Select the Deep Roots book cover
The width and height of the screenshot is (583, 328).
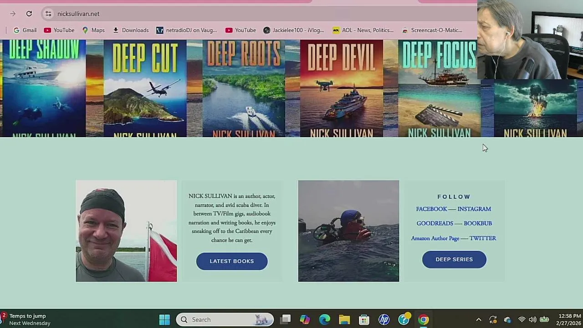[244, 88]
